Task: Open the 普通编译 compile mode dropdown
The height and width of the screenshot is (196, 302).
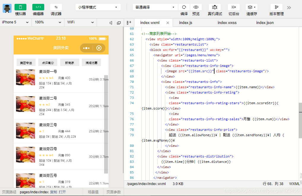Action: pyautogui.click(x=155, y=7)
